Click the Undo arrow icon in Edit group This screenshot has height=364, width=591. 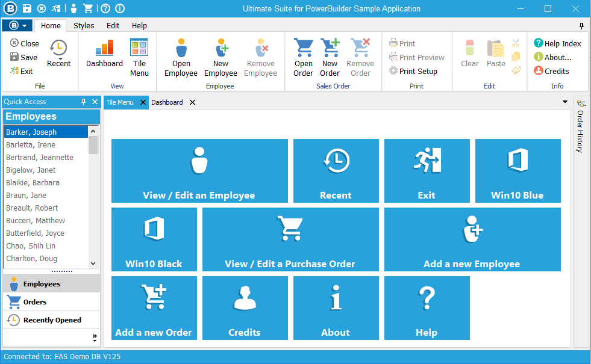pyautogui.click(x=516, y=70)
